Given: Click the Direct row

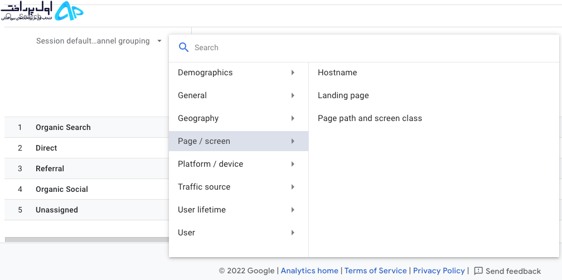Looking at the screenshot, I should 87,148.
